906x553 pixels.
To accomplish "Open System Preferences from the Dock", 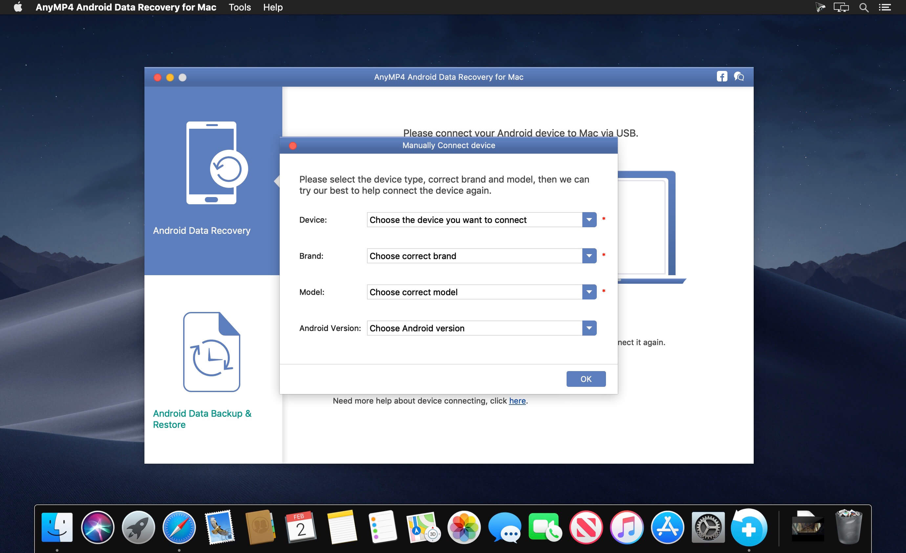I will coord(708,528).
